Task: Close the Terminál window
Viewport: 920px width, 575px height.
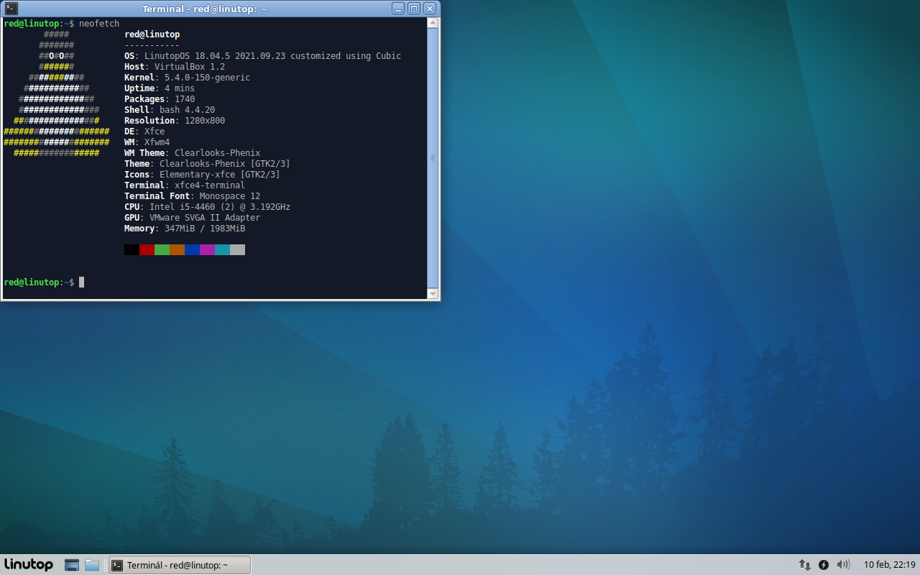Action: pyautogui.click(x=430, y=9)
